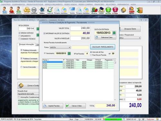This screenshot has height=121, width=161.
Task: Open the EQUIPAMENTOS menu
Action: (19, 5)
